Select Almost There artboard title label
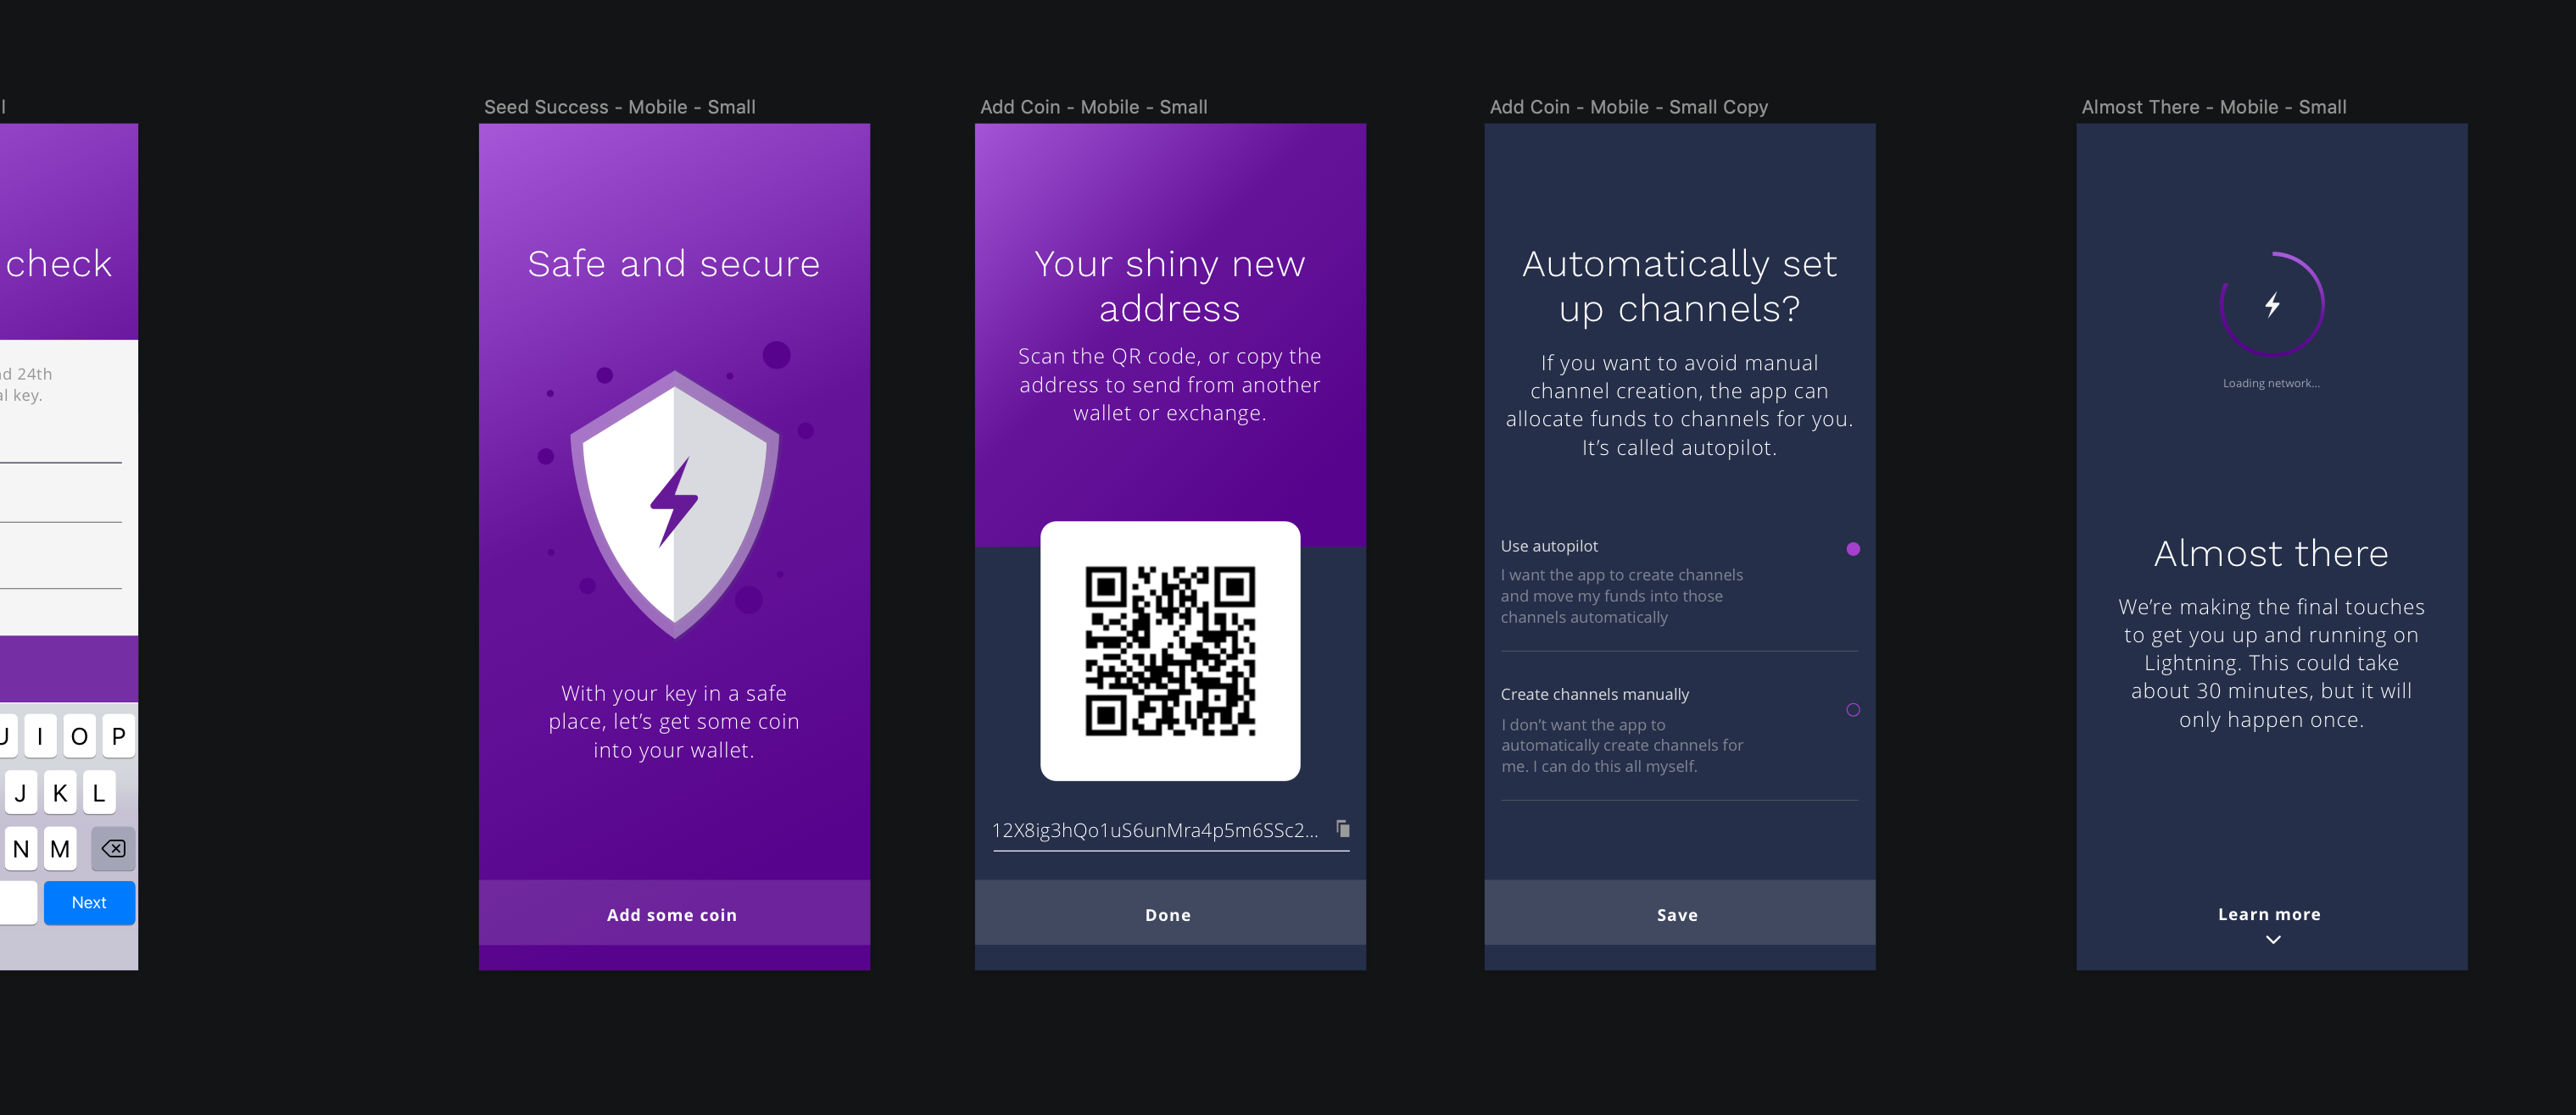This screenshot has height=1115, width=2576. [x=2213, y=107]
